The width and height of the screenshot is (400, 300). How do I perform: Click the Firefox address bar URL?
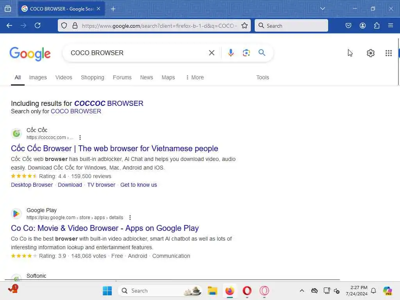[x=159, y=26]
